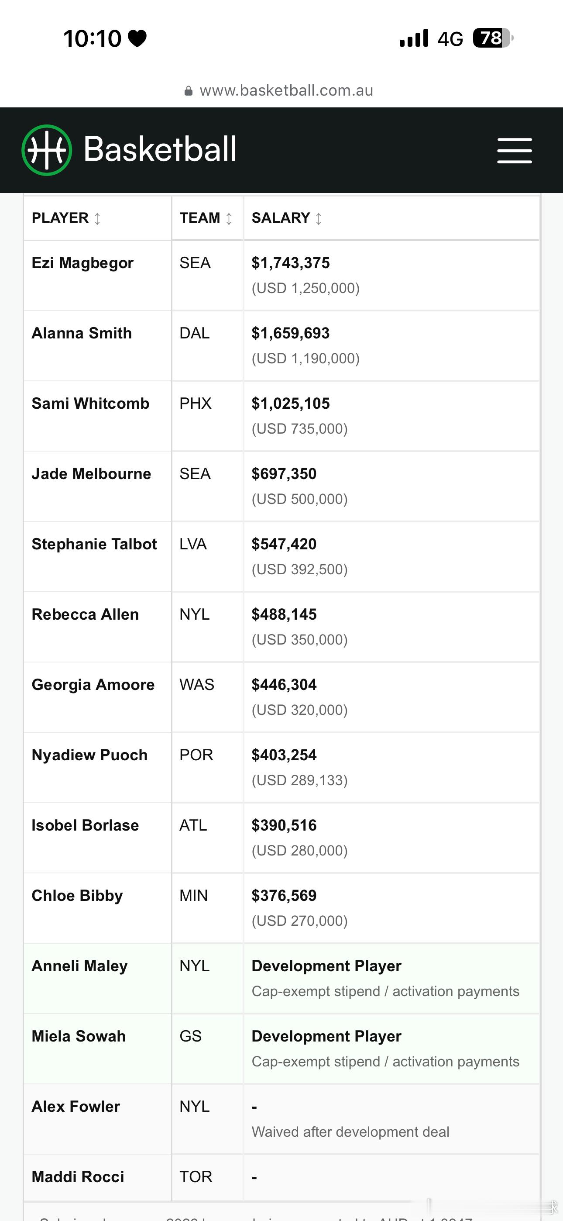Select Jade Melbourne's $697,350 salary cell
The image size is (563, 1221).
pos(391,486)
